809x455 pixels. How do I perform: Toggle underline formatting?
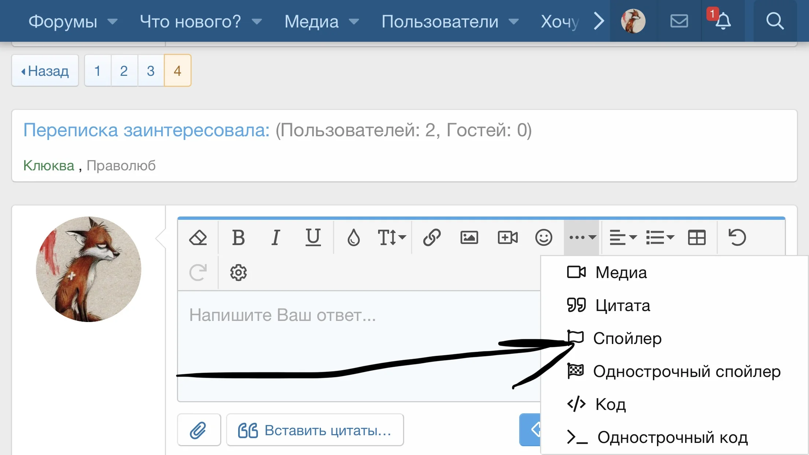pos(313,237)
